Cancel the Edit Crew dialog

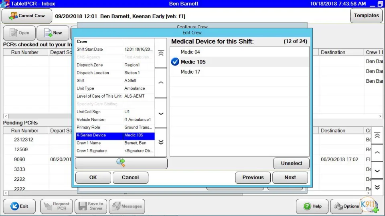(x=130, y=178)
